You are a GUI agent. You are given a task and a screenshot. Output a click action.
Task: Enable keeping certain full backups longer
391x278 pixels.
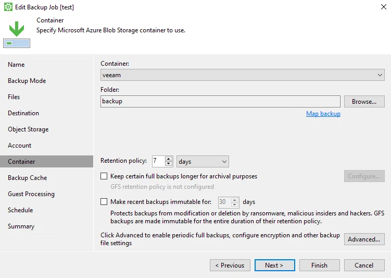click(104, 176)
